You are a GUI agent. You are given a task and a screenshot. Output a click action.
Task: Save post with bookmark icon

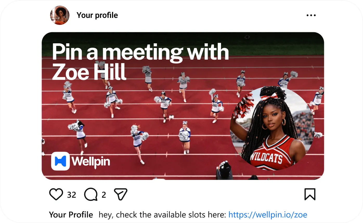coord(310,194)
